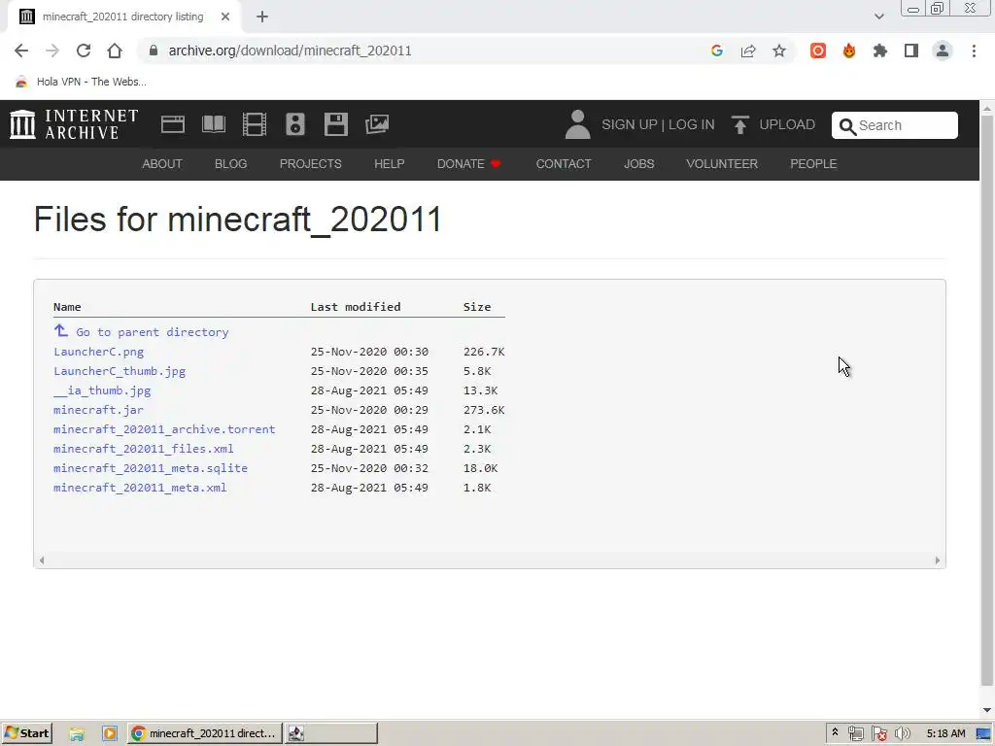Open CONTACT menu item
Viewport: 995px width, 746px height.
pos(564,163)
